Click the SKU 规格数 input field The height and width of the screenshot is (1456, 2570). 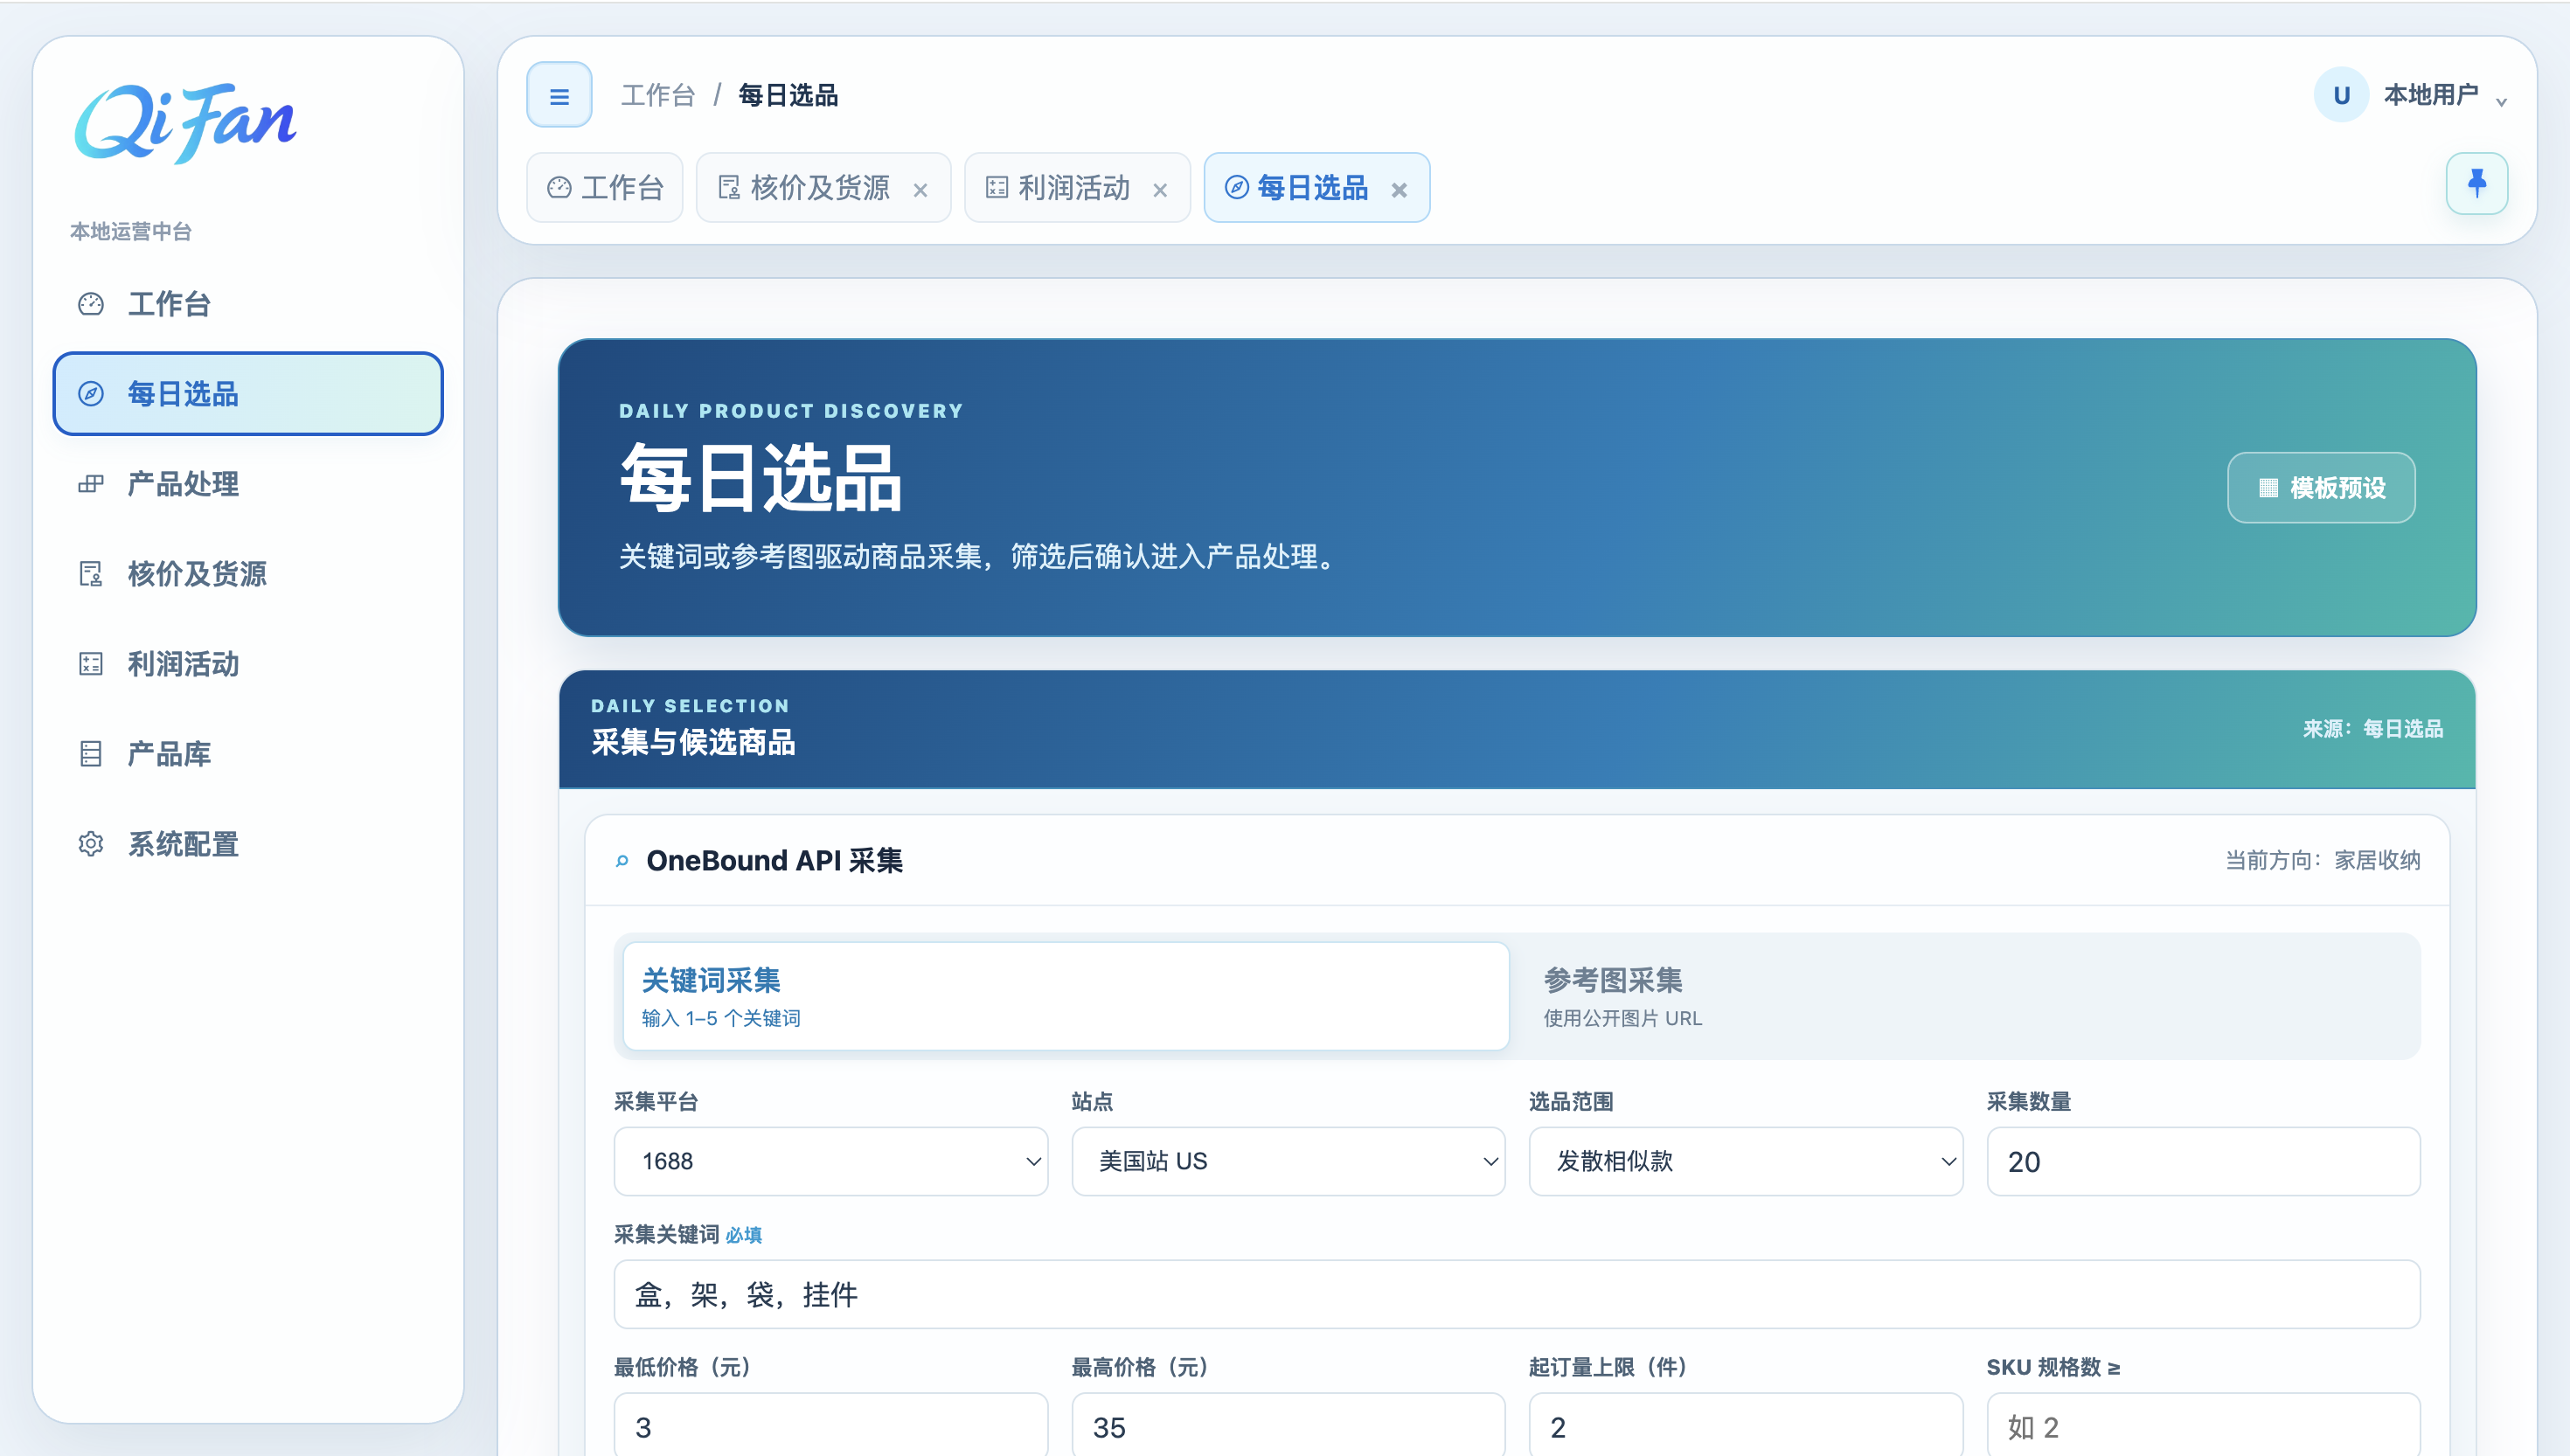click(2203, 1425)
